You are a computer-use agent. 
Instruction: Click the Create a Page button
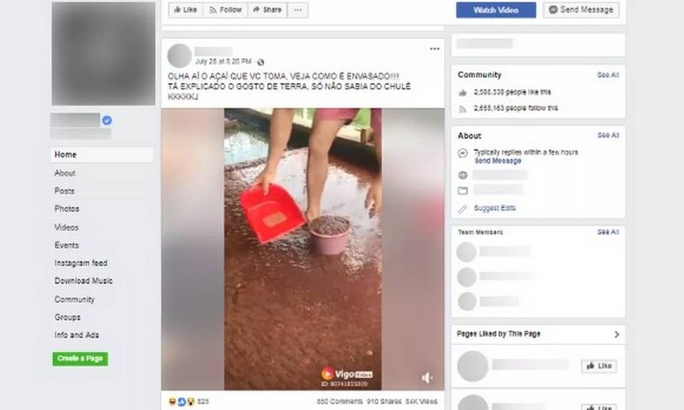coord(80,358)
